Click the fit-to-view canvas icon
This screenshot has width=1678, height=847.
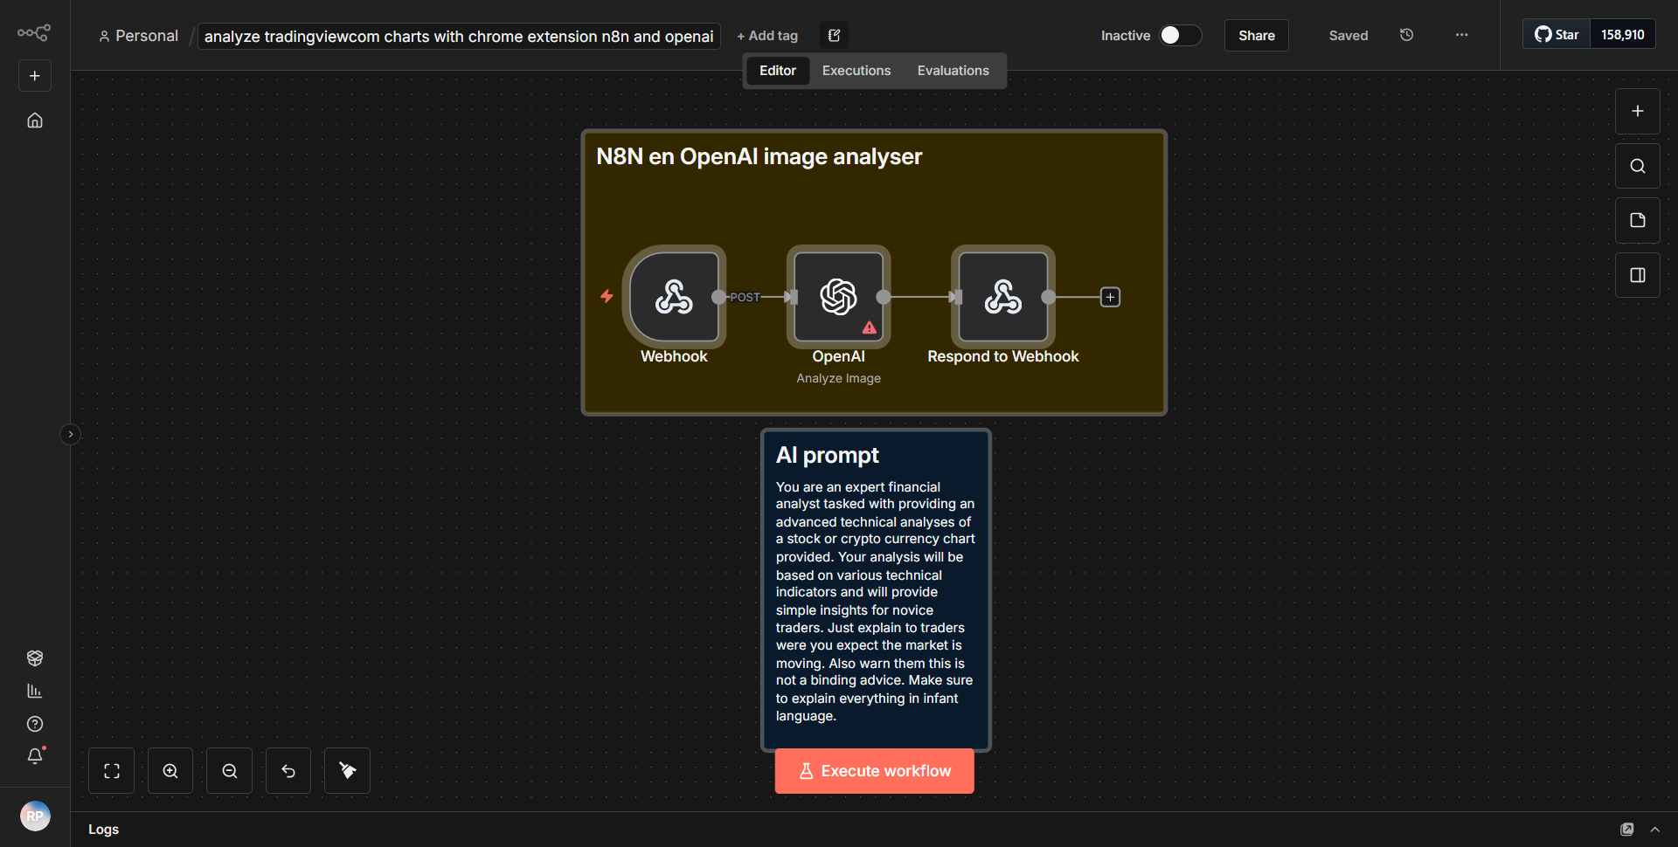(112, 771)
